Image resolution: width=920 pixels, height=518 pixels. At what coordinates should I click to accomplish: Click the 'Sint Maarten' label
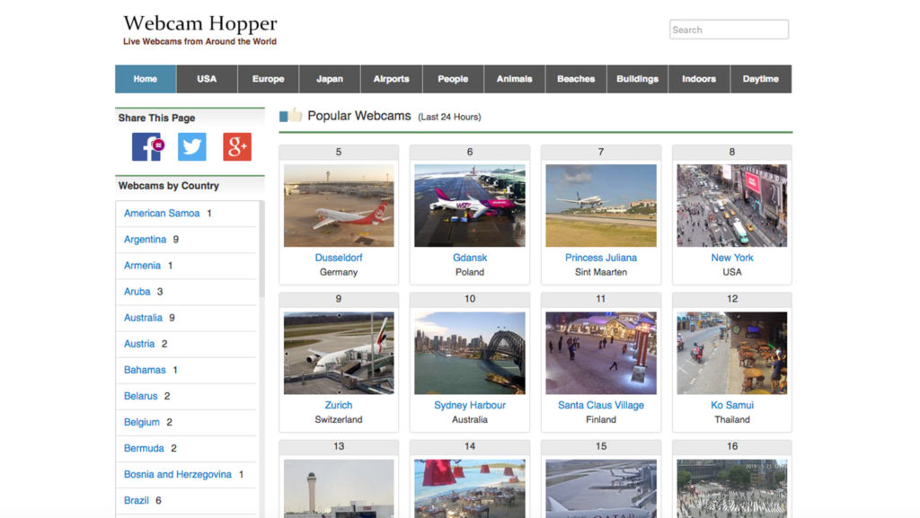[601, 273]
